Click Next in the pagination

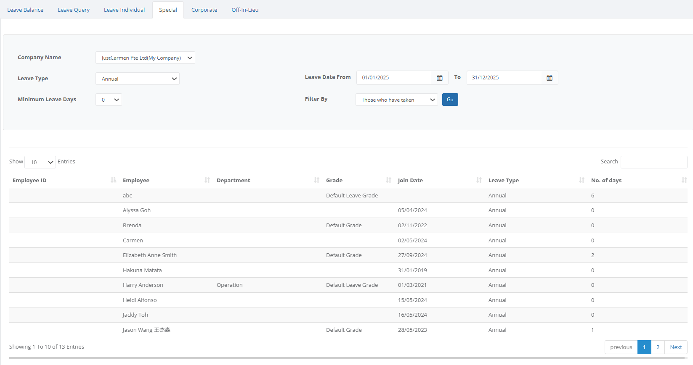tap(676, 347)
